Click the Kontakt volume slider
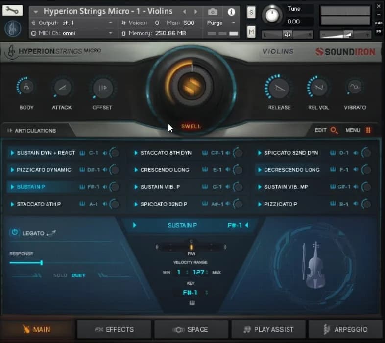Image resolution: width=385 pixels, height=343 pixels. tap(345, 35)
